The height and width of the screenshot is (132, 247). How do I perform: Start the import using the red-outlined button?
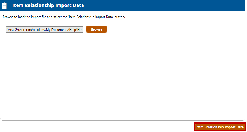[x=220, y=127]
